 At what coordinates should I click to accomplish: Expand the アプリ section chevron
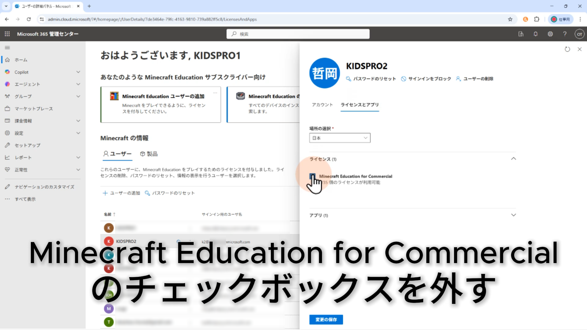click(x=513, y=215)
